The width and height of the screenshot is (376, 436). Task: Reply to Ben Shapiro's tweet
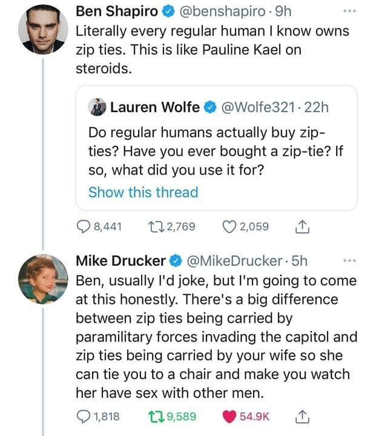pos(84,227)
